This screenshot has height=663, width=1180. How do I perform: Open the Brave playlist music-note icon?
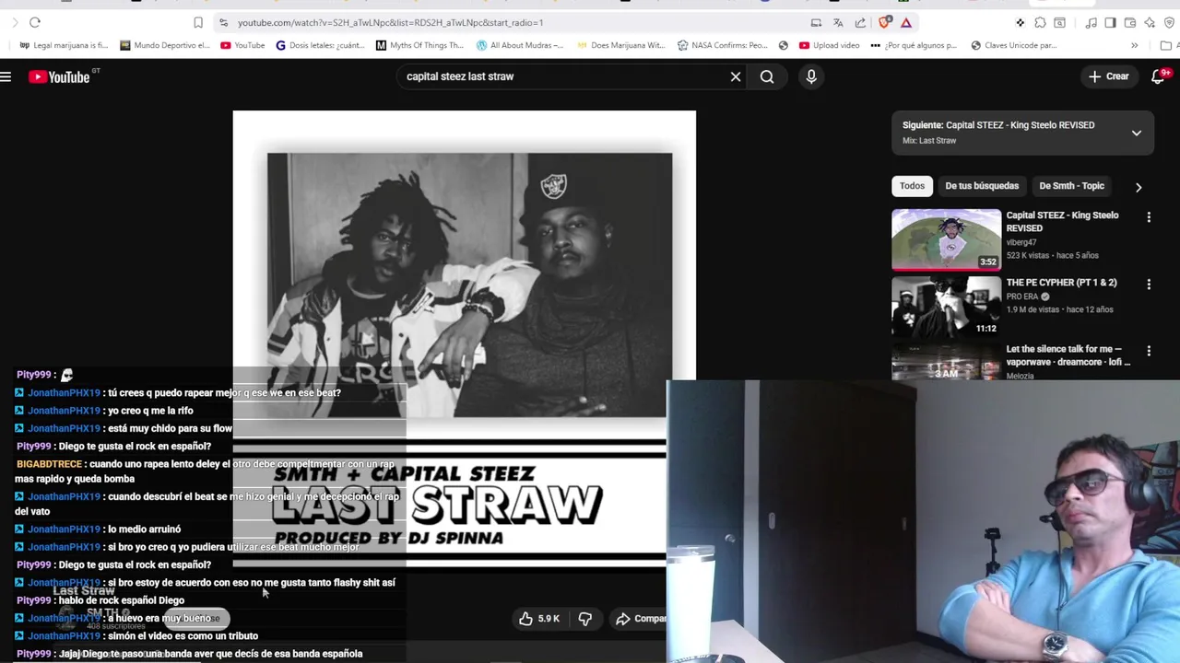(1091, 22)
